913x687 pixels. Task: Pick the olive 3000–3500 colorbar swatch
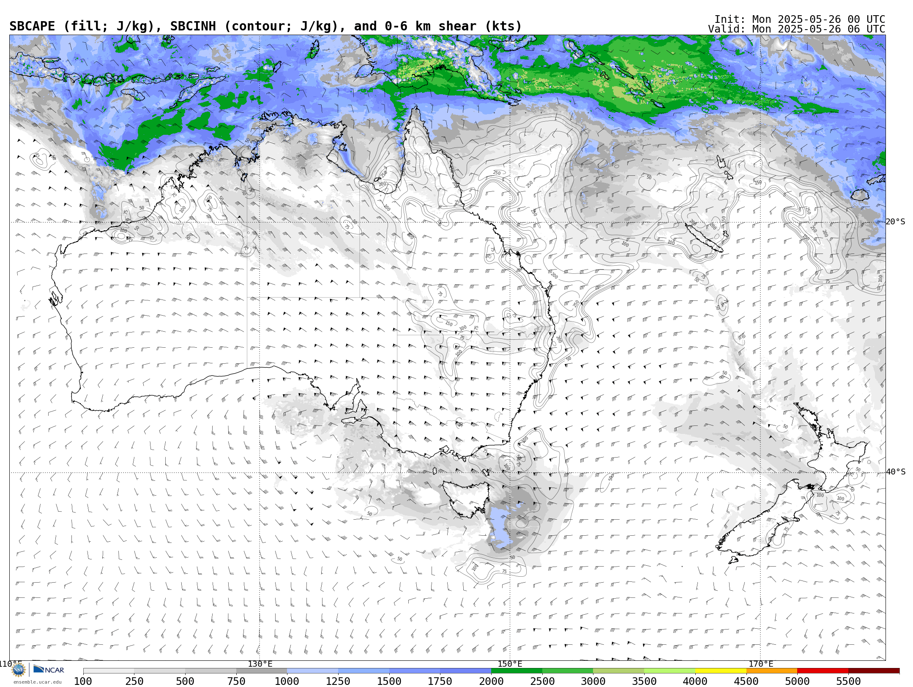tap(618, 671)
